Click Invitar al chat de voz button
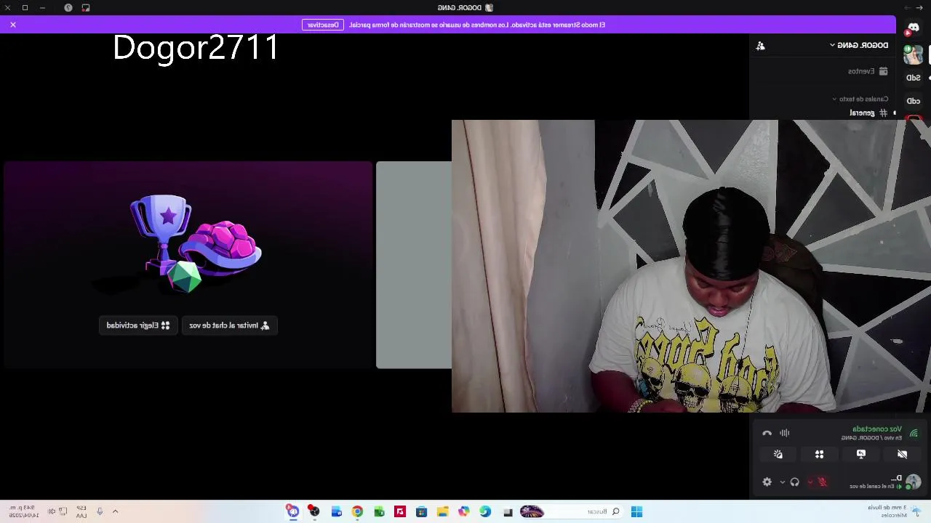 tap(229, 325)
